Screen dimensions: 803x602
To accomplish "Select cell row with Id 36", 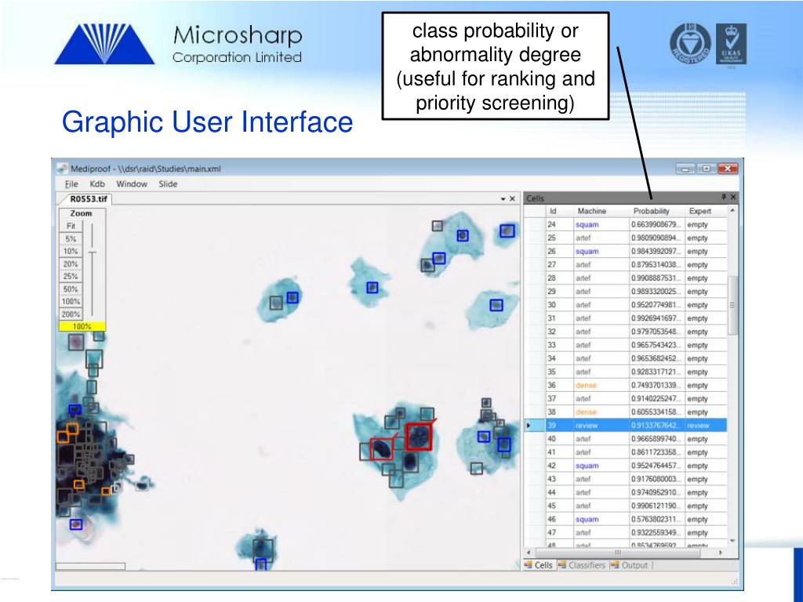I will 625,385.
